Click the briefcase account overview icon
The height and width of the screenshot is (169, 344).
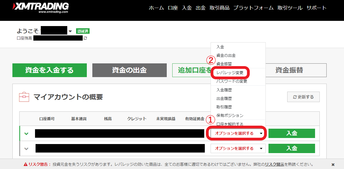pyautogui.click(x=24, y=97)
